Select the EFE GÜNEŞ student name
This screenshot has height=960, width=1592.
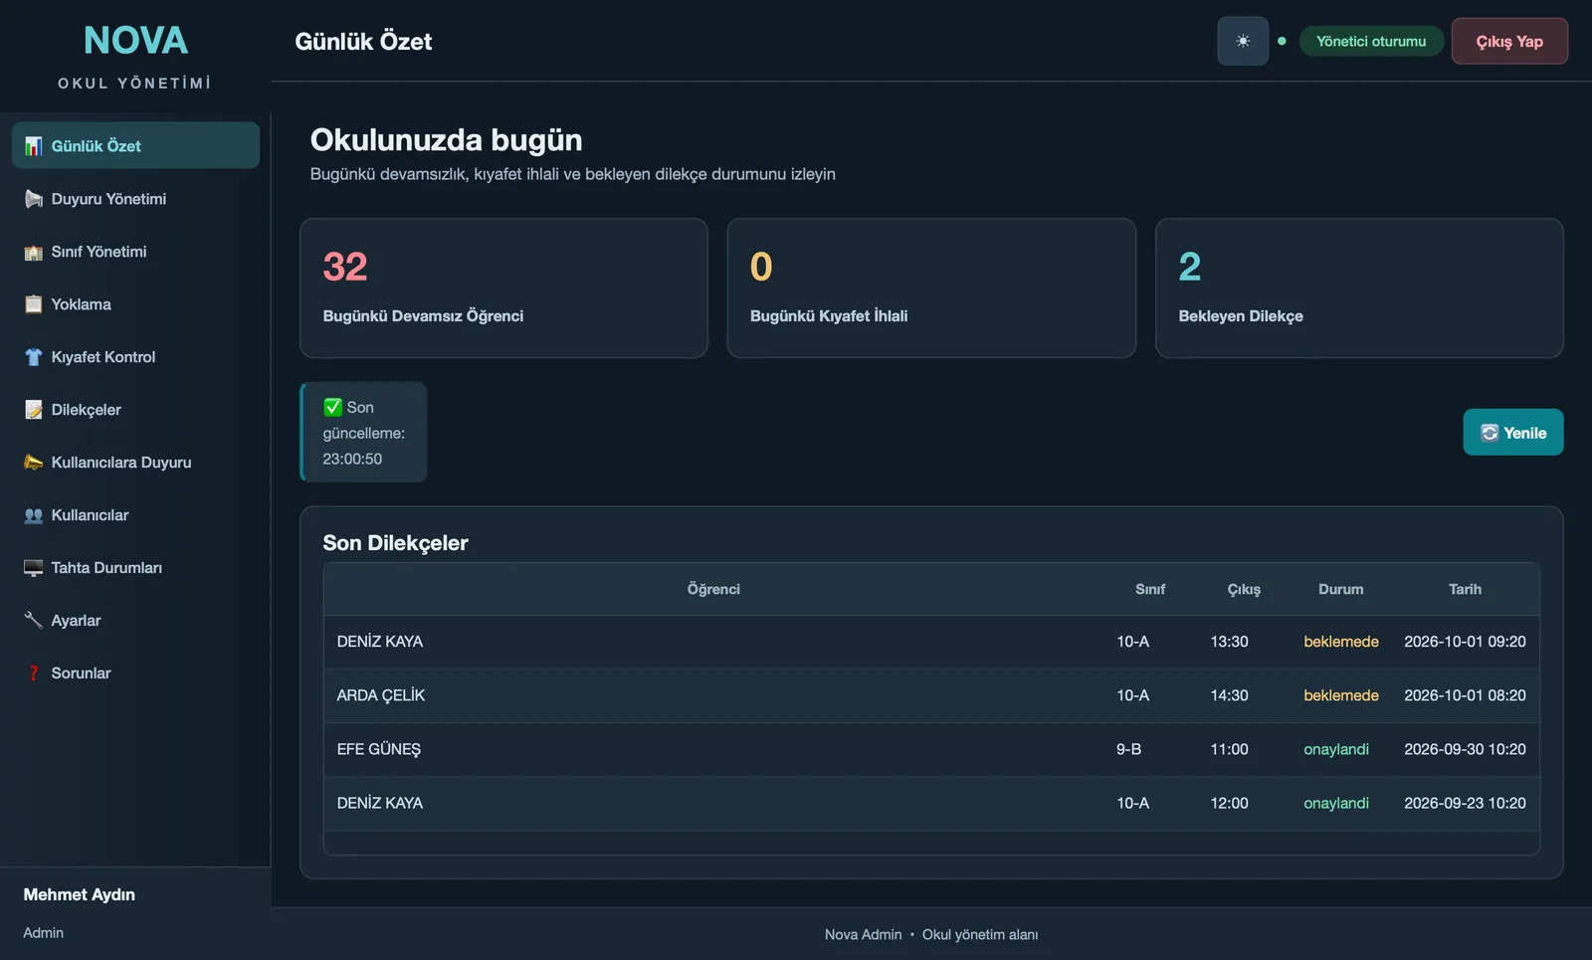coord(379,749)
